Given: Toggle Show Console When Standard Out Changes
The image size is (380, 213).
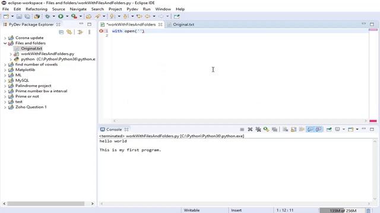Looking at the screenshot, I should point(310,130).
